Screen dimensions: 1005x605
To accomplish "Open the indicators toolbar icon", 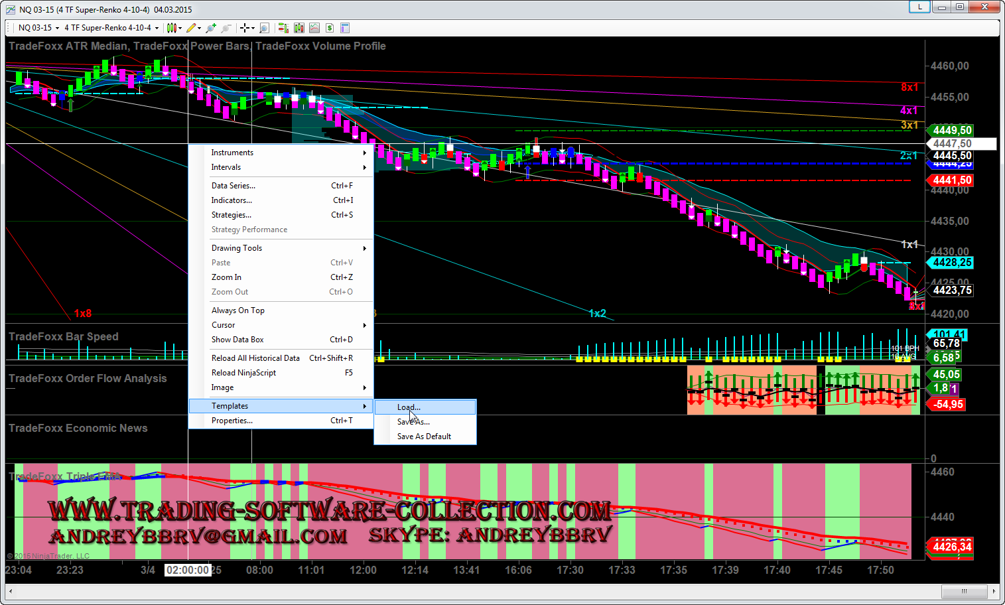I will coord(314,28).
